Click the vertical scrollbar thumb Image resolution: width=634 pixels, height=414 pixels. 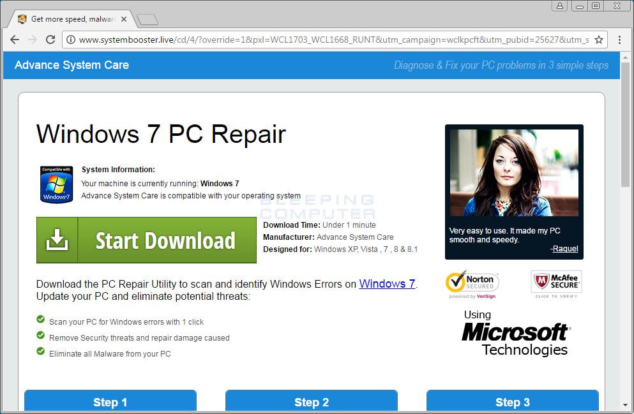click(626, 124)
